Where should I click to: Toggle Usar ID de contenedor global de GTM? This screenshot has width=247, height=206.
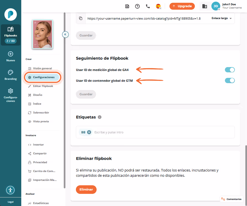pos(230,80)
